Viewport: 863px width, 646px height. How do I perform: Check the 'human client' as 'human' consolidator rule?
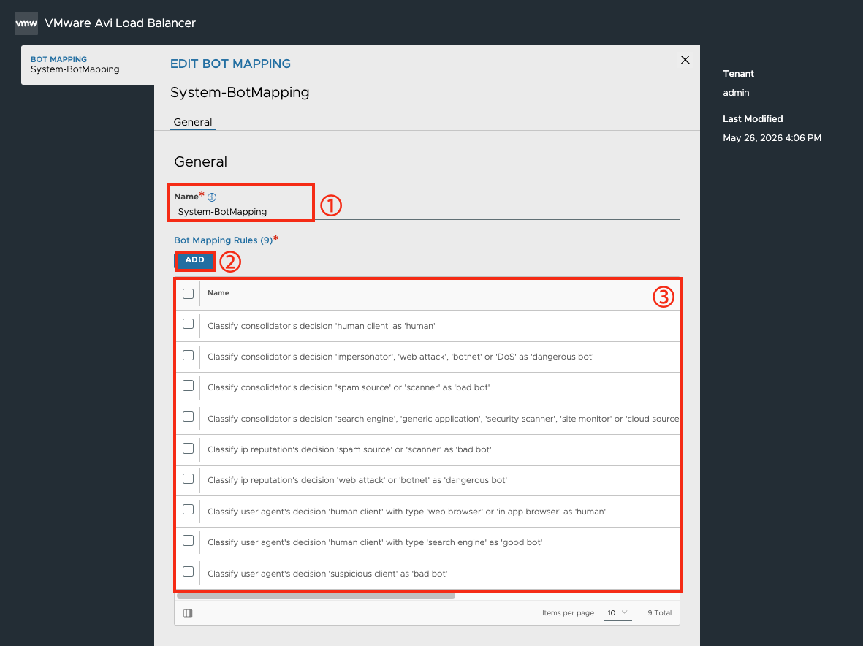pyautogui.click(x=189, y=324)
